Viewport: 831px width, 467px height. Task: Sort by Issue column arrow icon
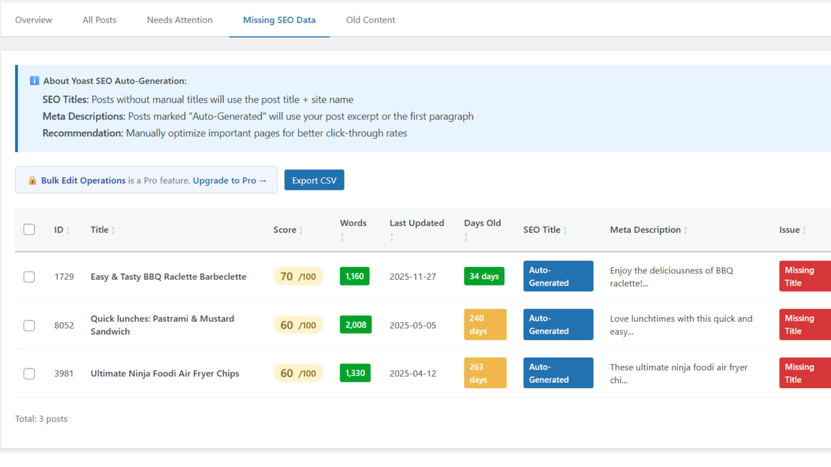804,230
